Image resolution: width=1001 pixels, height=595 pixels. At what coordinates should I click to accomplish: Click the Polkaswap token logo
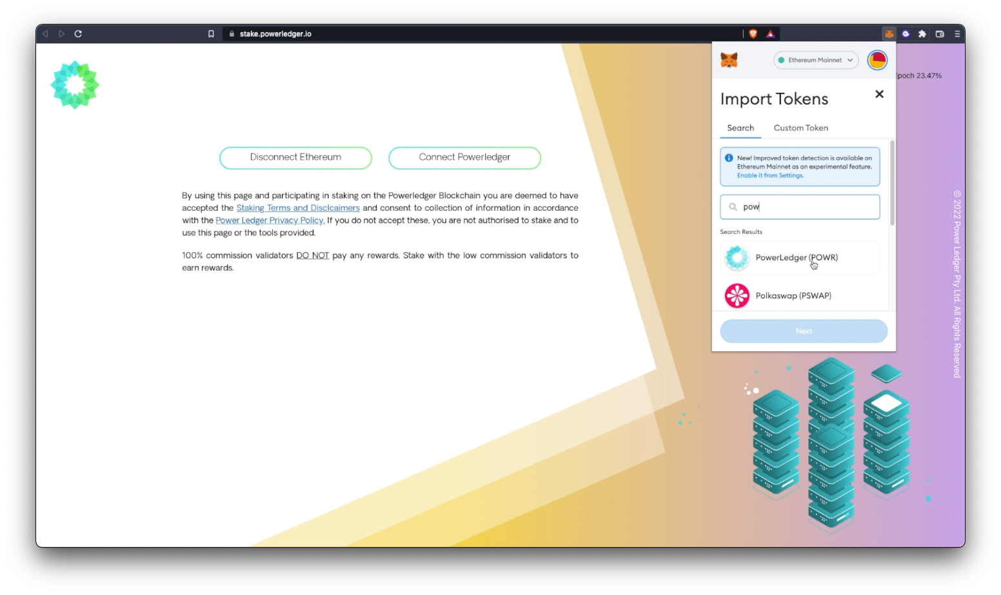coord(737,295)
